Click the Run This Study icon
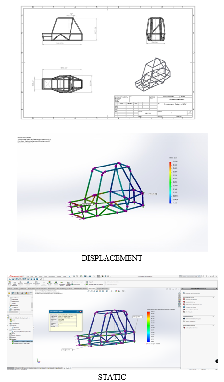Viewport: 224px width, 382px height. coord(50,284)
